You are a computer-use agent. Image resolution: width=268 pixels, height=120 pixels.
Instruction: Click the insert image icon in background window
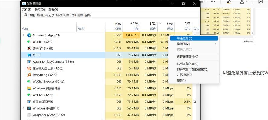coord(260,1)
